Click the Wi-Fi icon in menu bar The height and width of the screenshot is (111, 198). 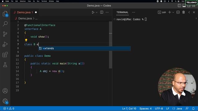[172, 1]
